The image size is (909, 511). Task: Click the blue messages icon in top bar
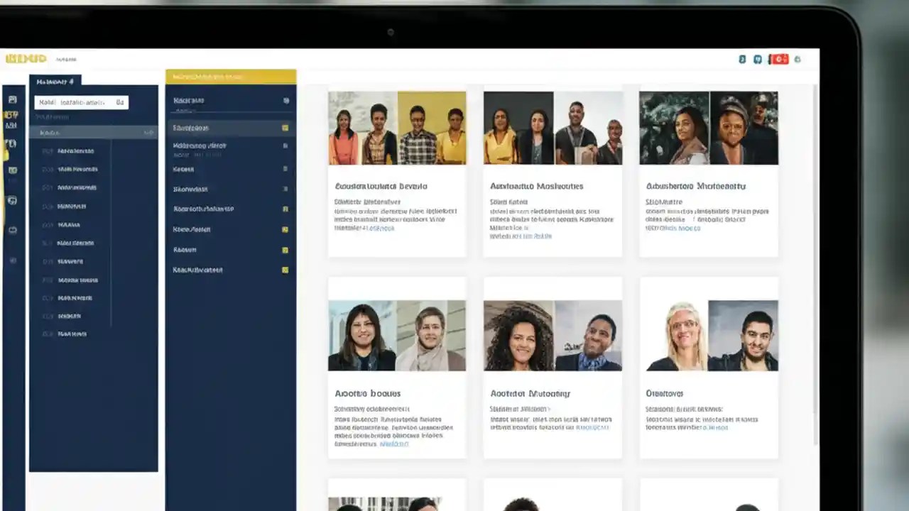pos(758,59)
